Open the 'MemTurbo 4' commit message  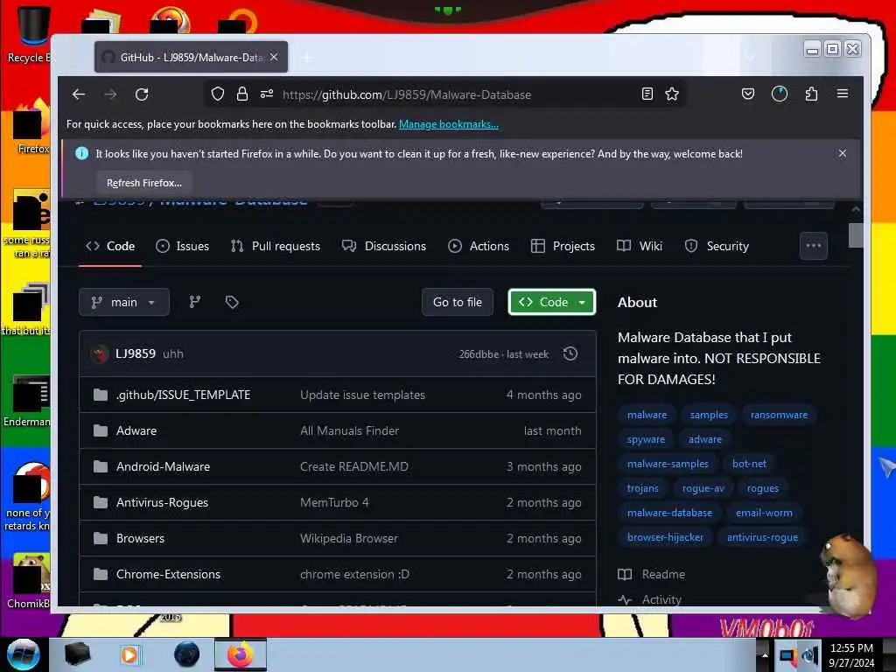point(334,503)
